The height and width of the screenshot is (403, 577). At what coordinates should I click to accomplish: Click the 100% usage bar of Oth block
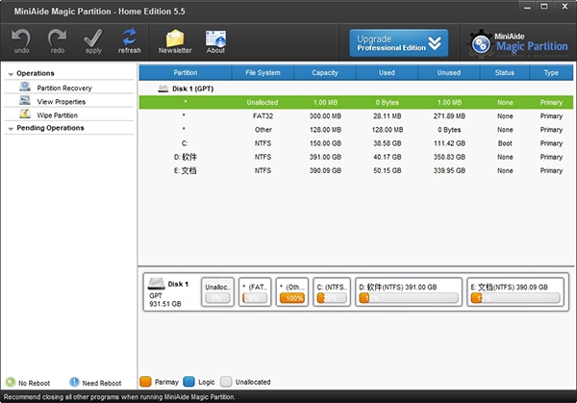(292, 298)
